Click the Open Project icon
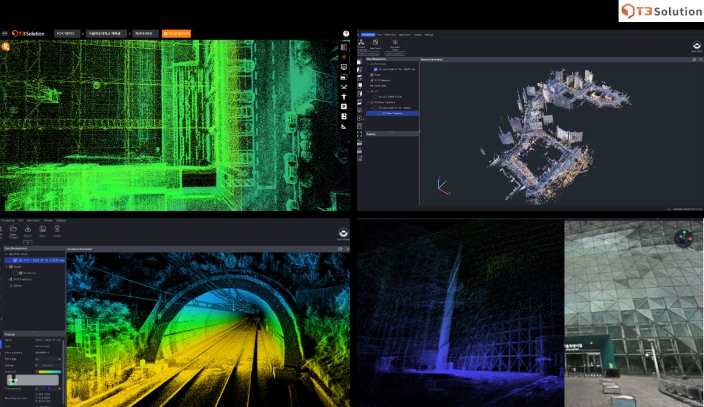This screenshot has width=704, height=407. tap(13, 229)
